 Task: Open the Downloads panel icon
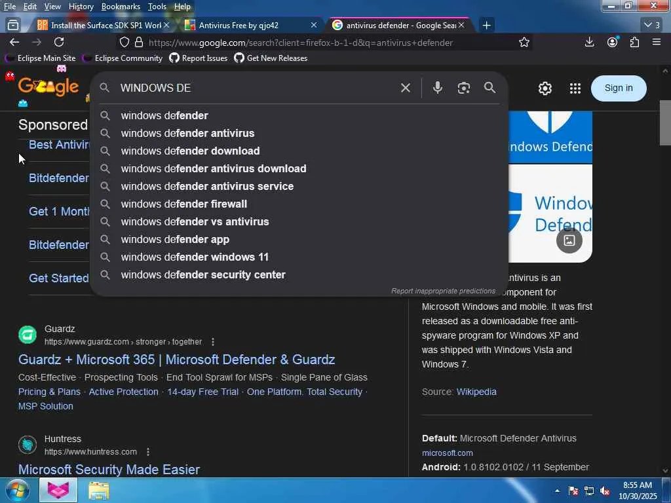(589, 42)
